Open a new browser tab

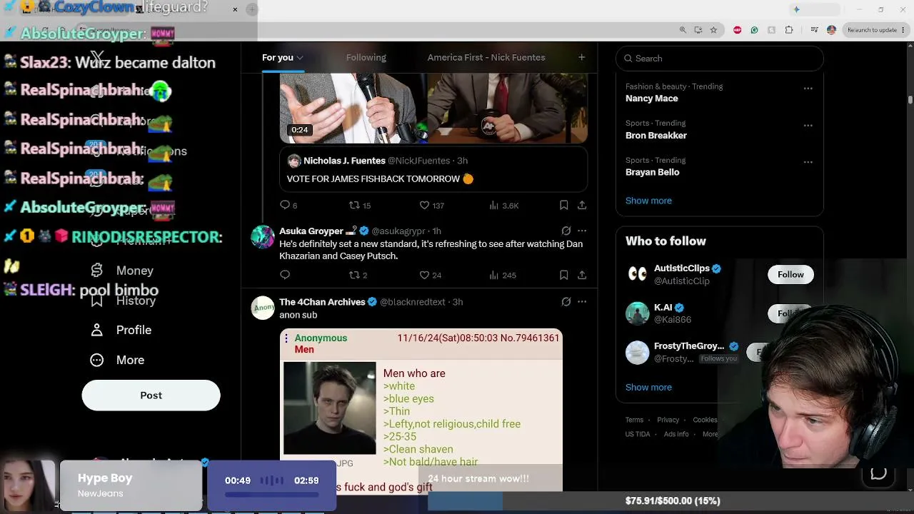(x=252, y=9)
